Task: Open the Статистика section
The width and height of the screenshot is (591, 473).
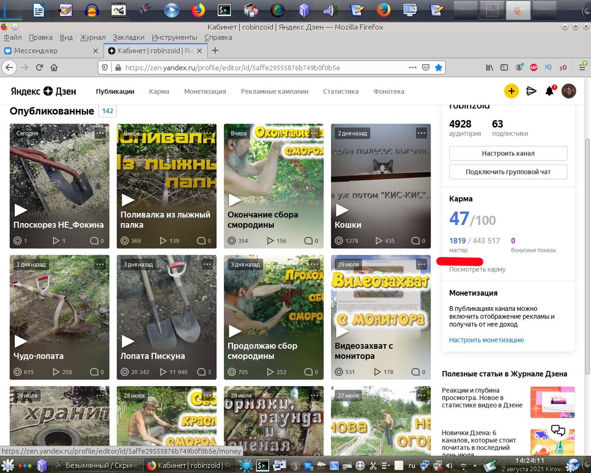Action: coord(341,91)
